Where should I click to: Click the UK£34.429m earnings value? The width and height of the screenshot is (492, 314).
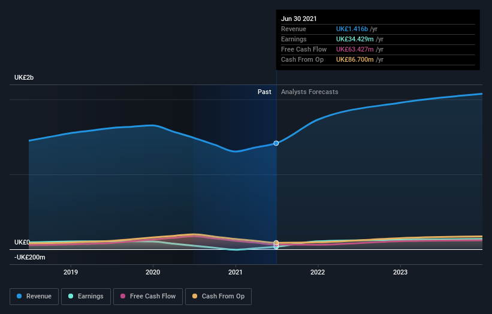point(355,39)
